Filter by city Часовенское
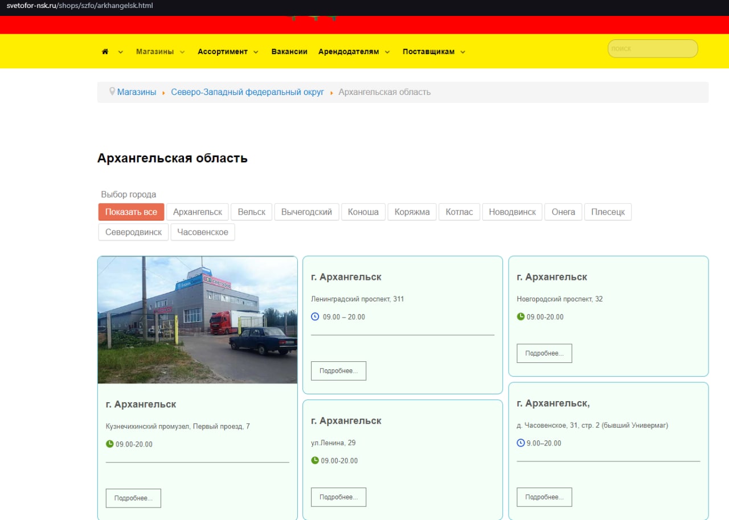 coord(203,232)
